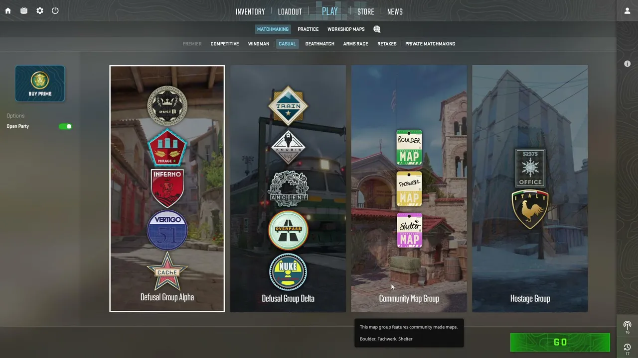This screenshot has height=358, width=638.
Task: Pick the Vertigo map badge
Action: click(x=167, y=230)
